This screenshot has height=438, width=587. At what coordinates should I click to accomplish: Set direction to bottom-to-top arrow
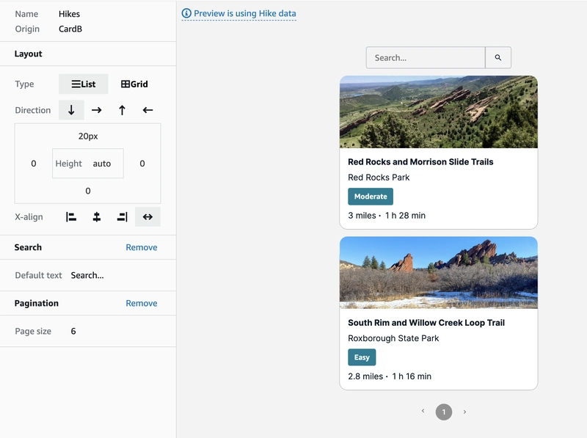point(122,110)
